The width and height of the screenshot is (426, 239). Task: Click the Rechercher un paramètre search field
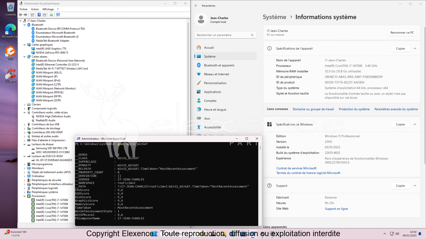tap(225, 35)
